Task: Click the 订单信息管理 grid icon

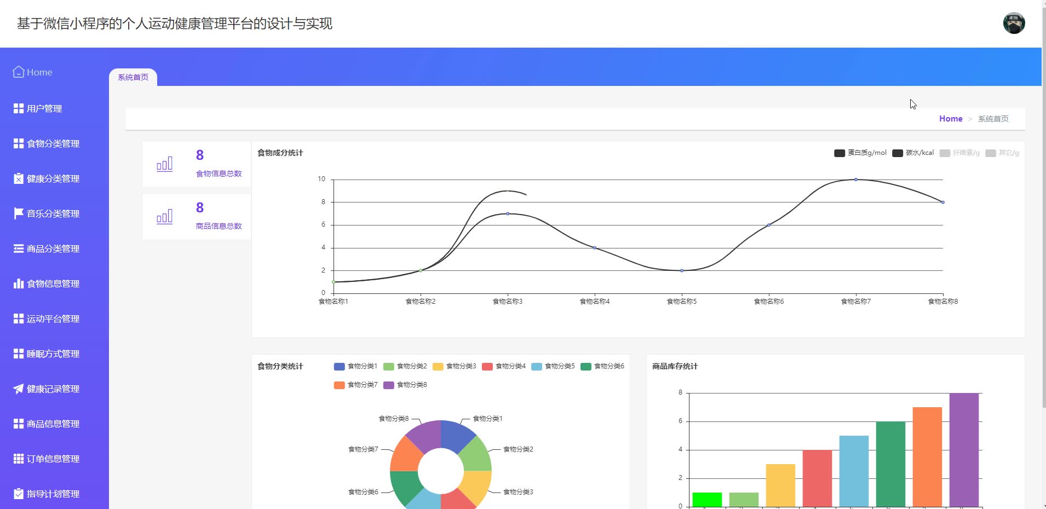Action: point(18,459)
